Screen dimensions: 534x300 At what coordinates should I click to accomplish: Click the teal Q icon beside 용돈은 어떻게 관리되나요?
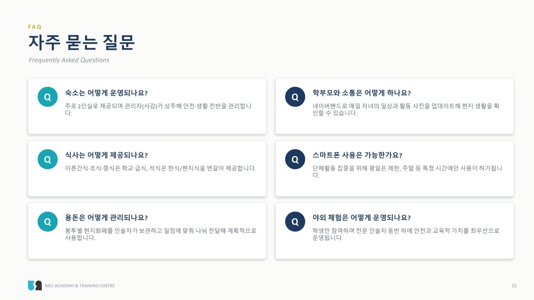click(x=48, y=222)
